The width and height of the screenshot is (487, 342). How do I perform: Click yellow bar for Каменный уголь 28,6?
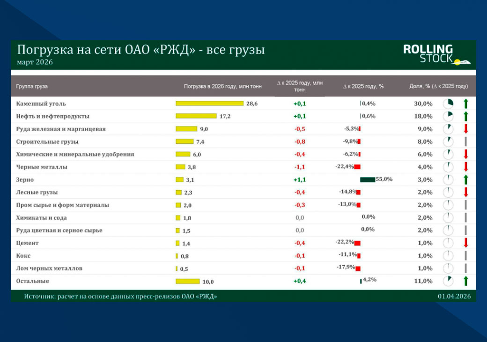(x=209, y=103)
